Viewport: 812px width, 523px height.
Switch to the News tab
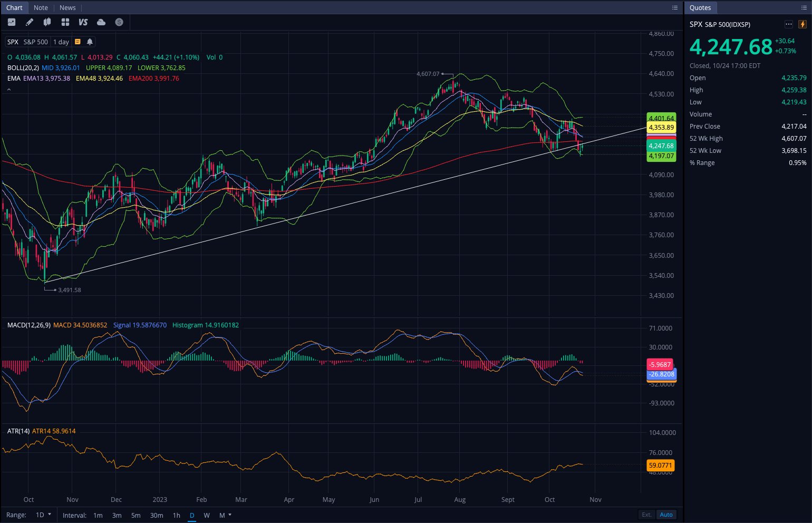(67, 7)
